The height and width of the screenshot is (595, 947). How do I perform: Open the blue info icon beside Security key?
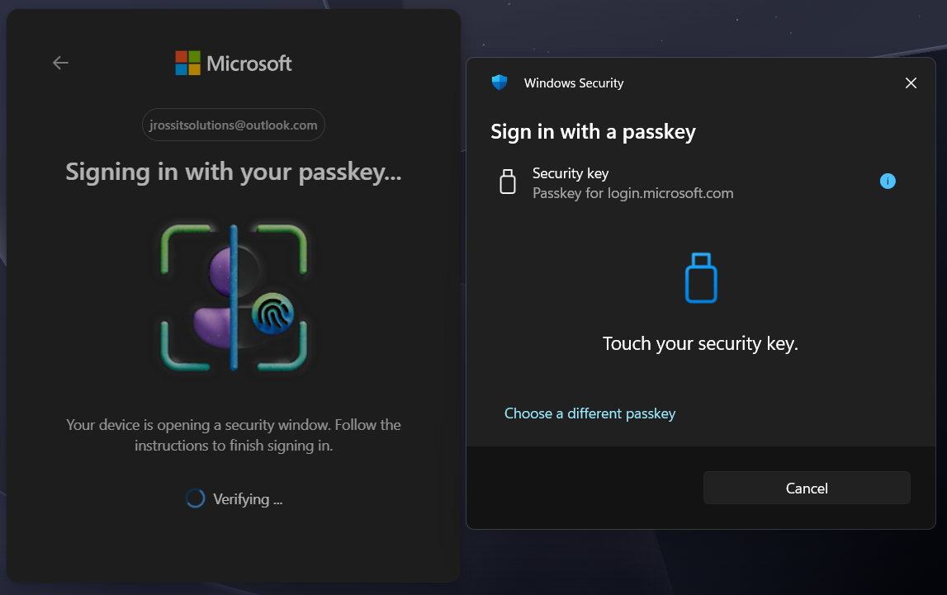click(888, 181)
